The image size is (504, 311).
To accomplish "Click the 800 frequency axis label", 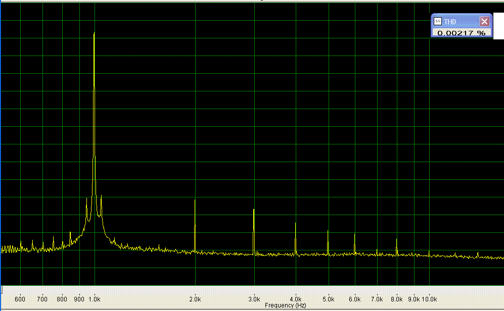I will (x=62, y=299).
